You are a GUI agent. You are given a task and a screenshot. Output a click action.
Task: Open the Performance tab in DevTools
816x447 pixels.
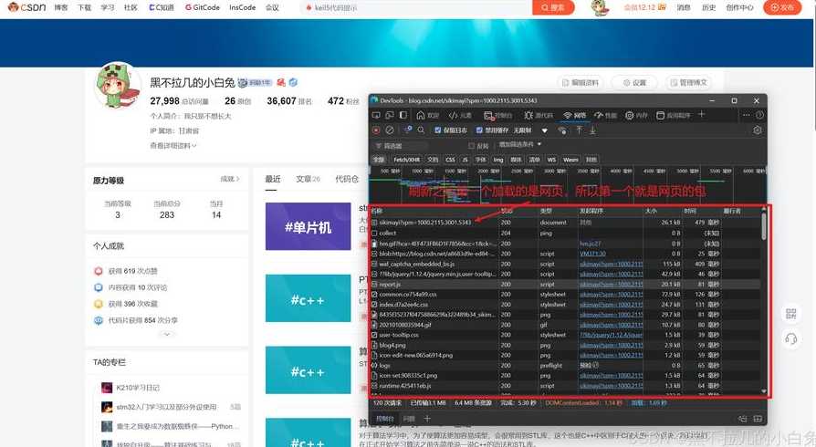[x=605, y=115]
